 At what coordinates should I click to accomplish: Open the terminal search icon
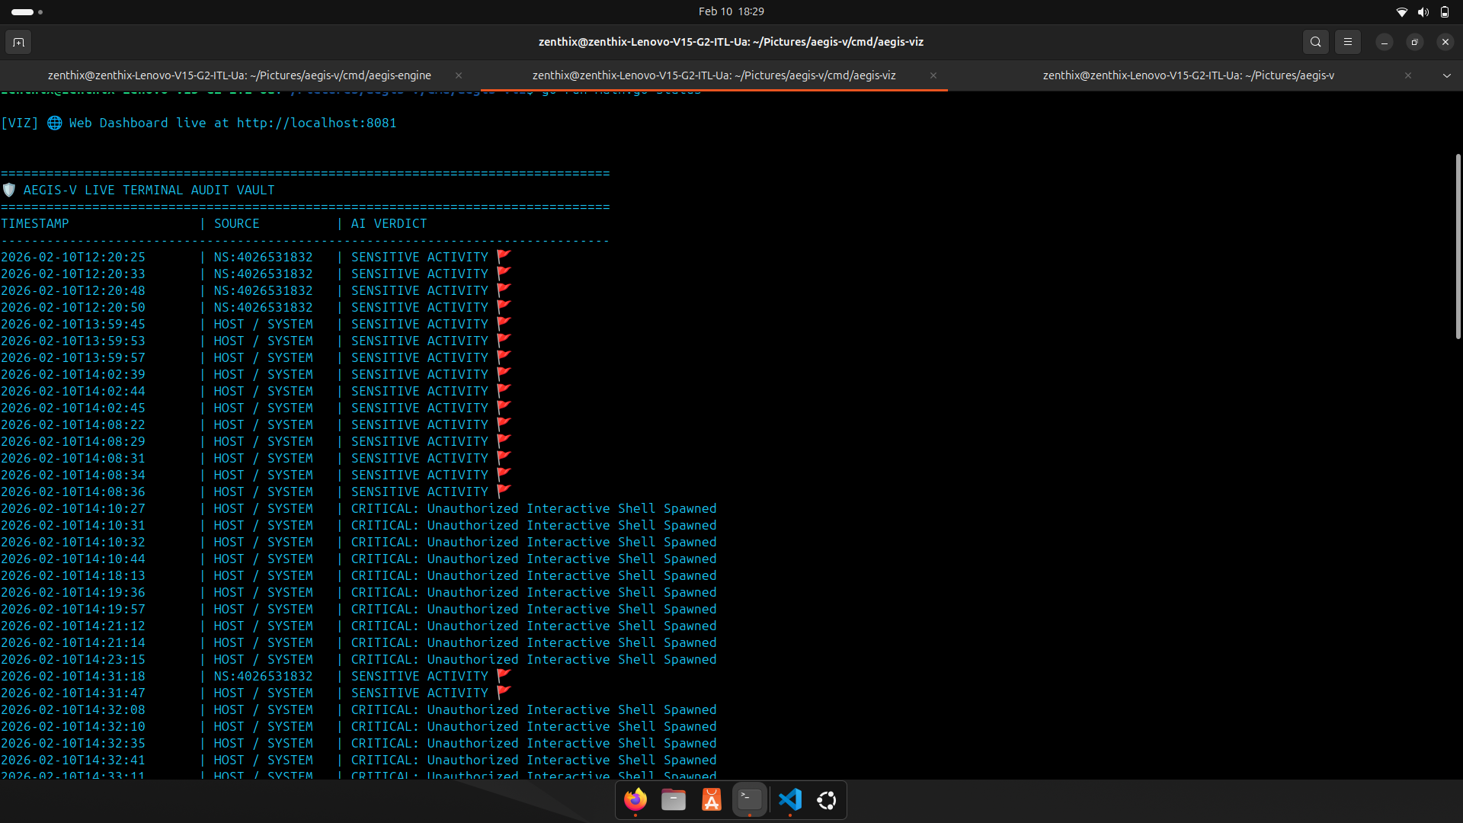[x=1315, y=42]
